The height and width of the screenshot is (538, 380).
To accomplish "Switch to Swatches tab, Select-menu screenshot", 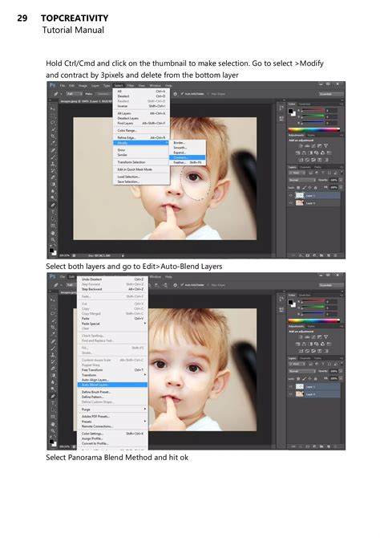I will (x=305, y=104).
